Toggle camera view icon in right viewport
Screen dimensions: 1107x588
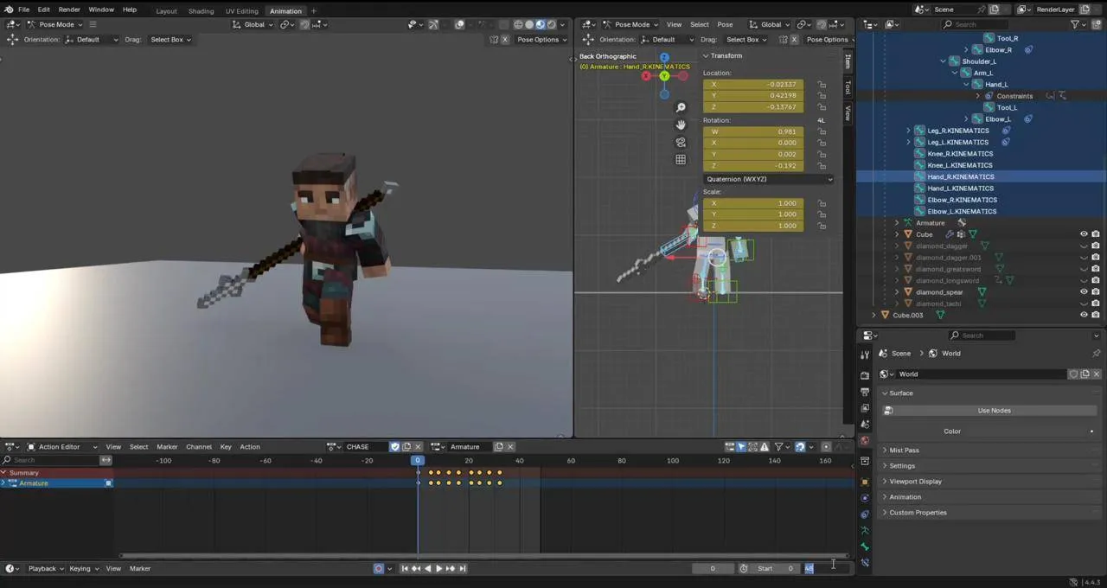coord(681,142)
